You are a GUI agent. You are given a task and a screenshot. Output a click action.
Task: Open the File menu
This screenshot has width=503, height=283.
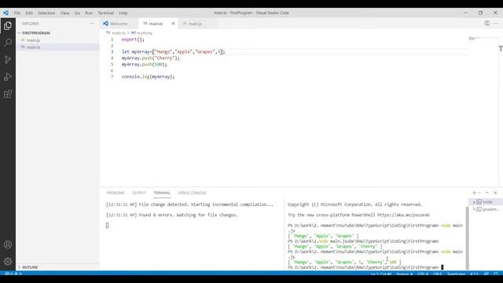point(17,13)
